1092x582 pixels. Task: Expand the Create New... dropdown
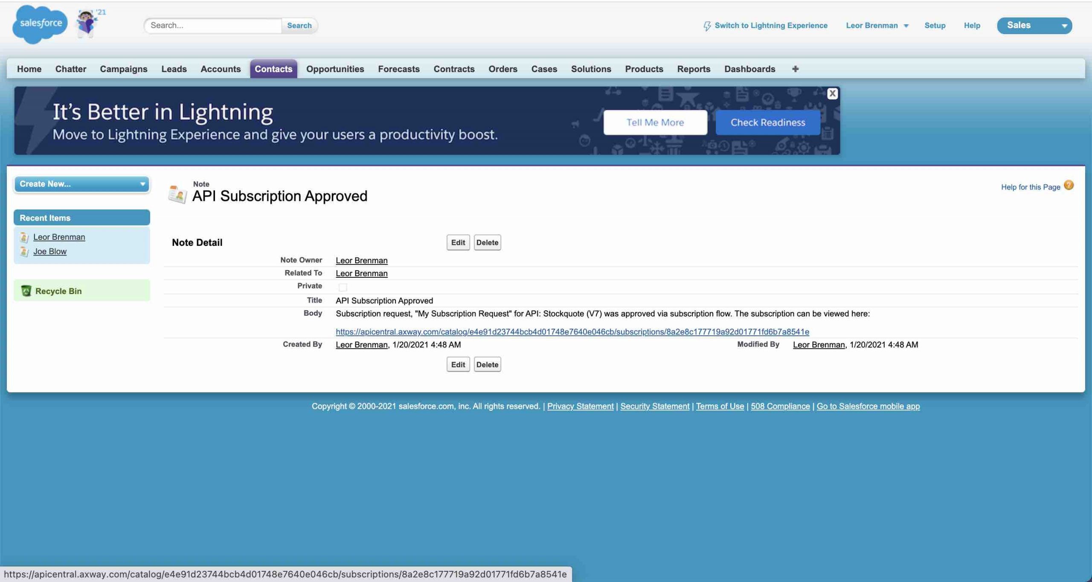coord(82,184)
